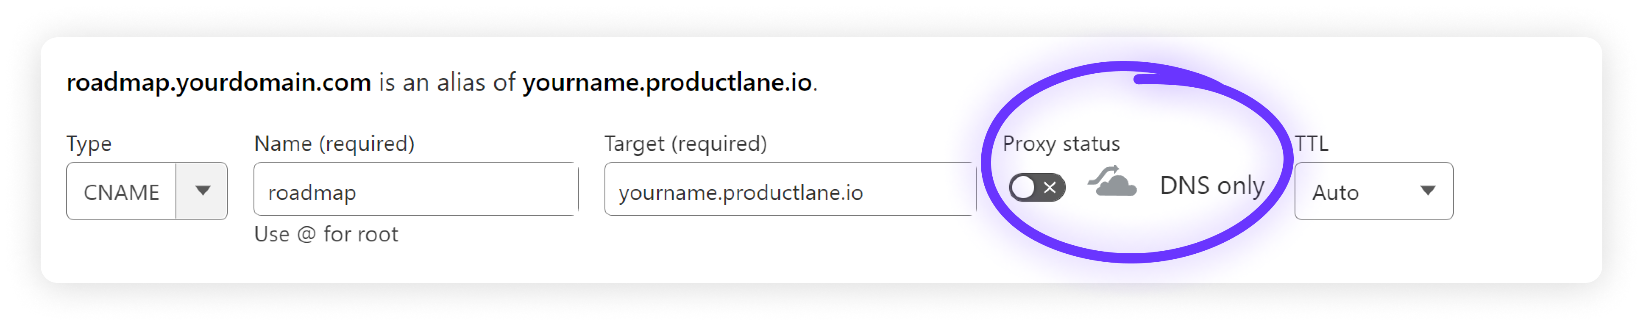Click the TTL field label

pyautogui.click(x=1311, y=144)
